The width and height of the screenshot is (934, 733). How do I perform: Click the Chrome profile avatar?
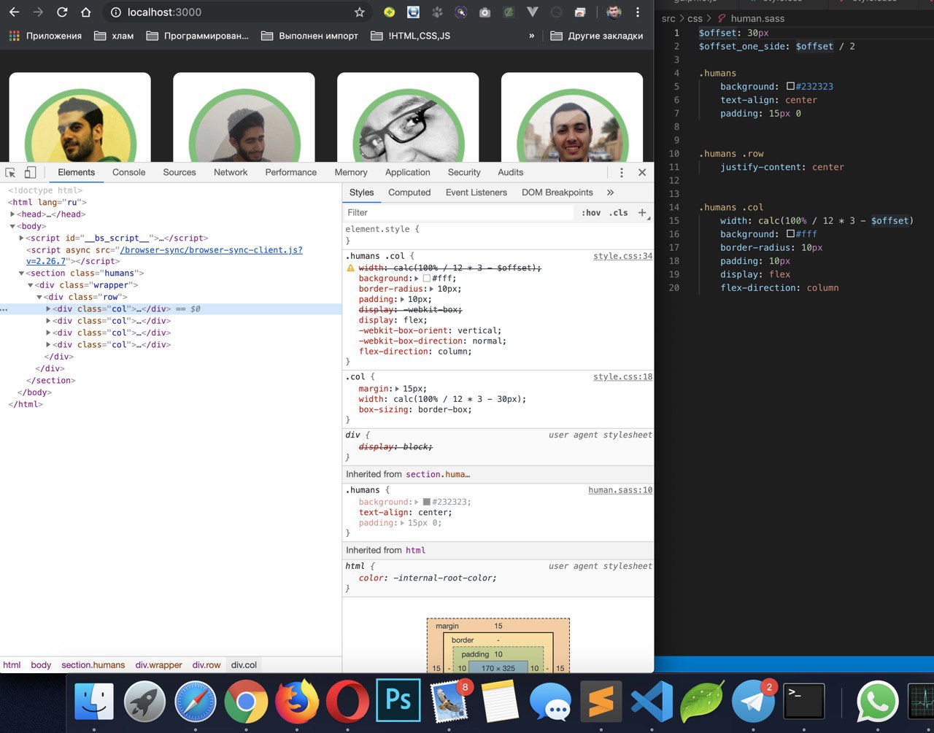click(614, 12)
